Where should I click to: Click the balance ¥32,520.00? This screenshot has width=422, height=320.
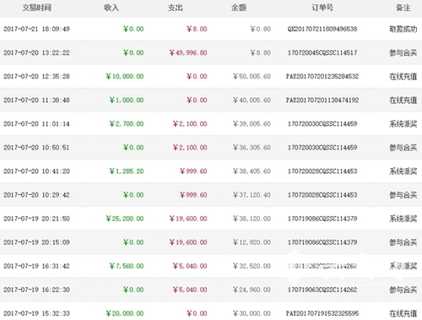click(252, 266)
